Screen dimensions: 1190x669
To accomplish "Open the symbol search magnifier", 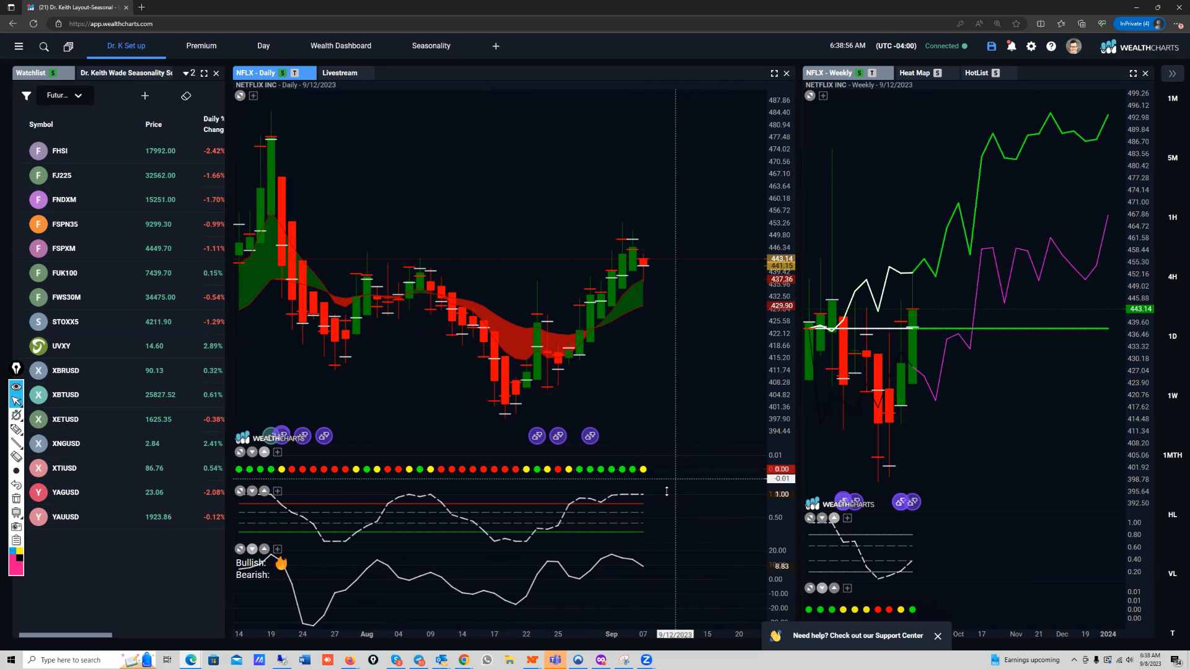I will (44, 46).
